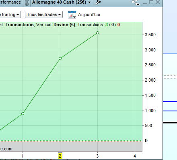Maximize the performance window
Image resolution: width=177 pixels, height=160 pixels.
(151, 2)
